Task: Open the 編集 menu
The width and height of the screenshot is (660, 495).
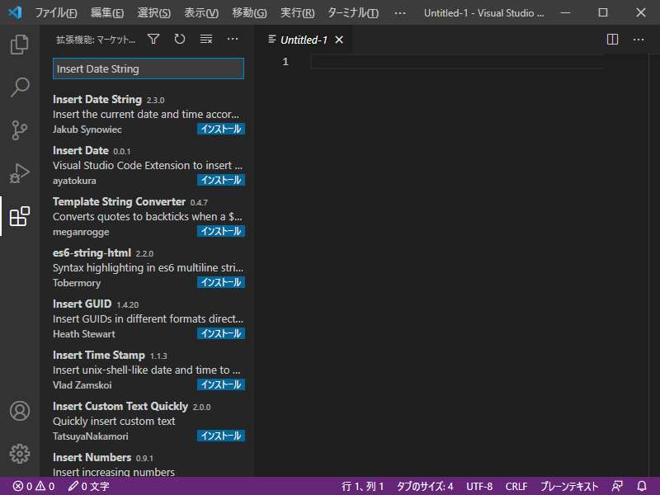Action: (107, 12)
